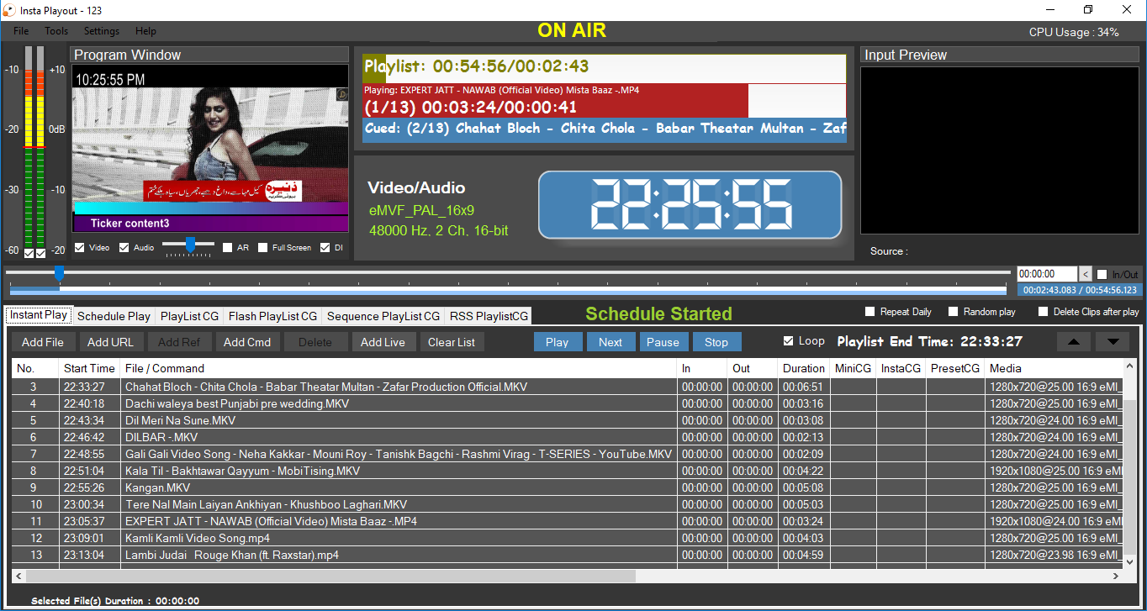Click the right arrow of the horizontal playlist scrollbar

coord(1116,577)
